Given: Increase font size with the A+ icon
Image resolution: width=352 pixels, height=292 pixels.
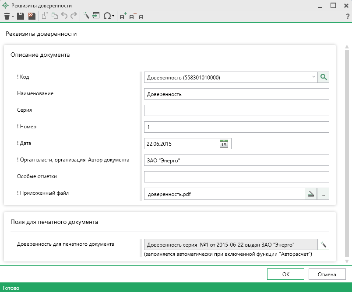Looking at the screenshot, I should 123,16.
